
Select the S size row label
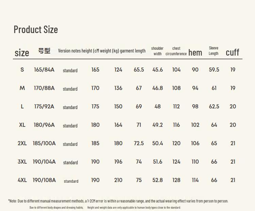(22, 70)
